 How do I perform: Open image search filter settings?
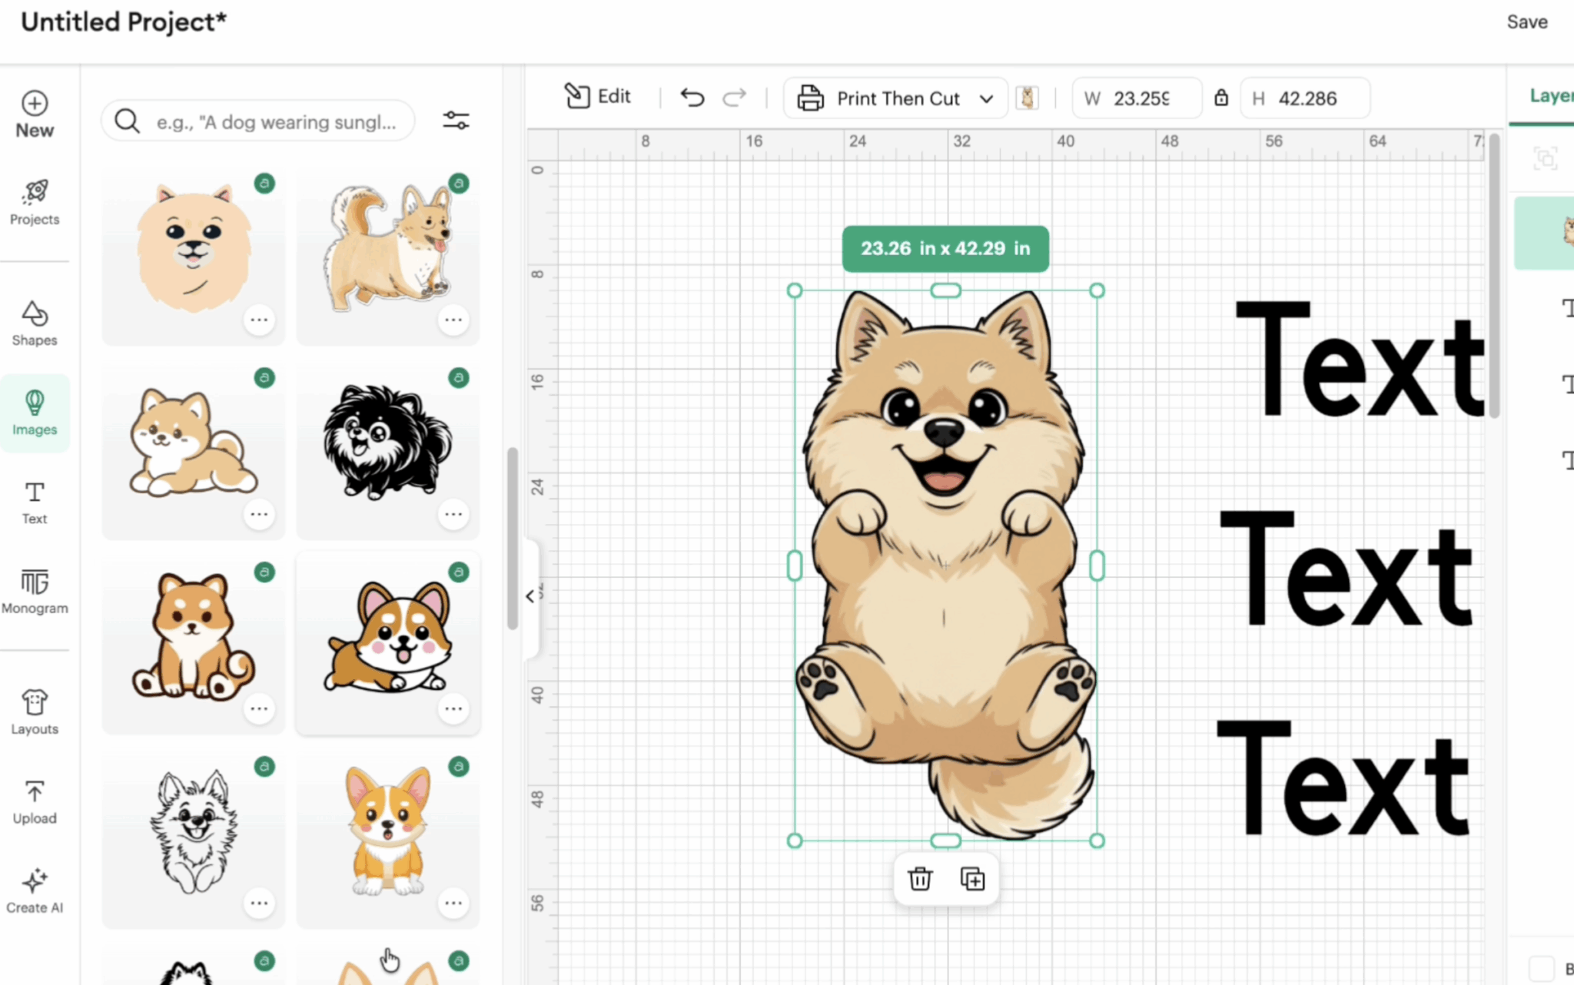click(x=456, y=121)
